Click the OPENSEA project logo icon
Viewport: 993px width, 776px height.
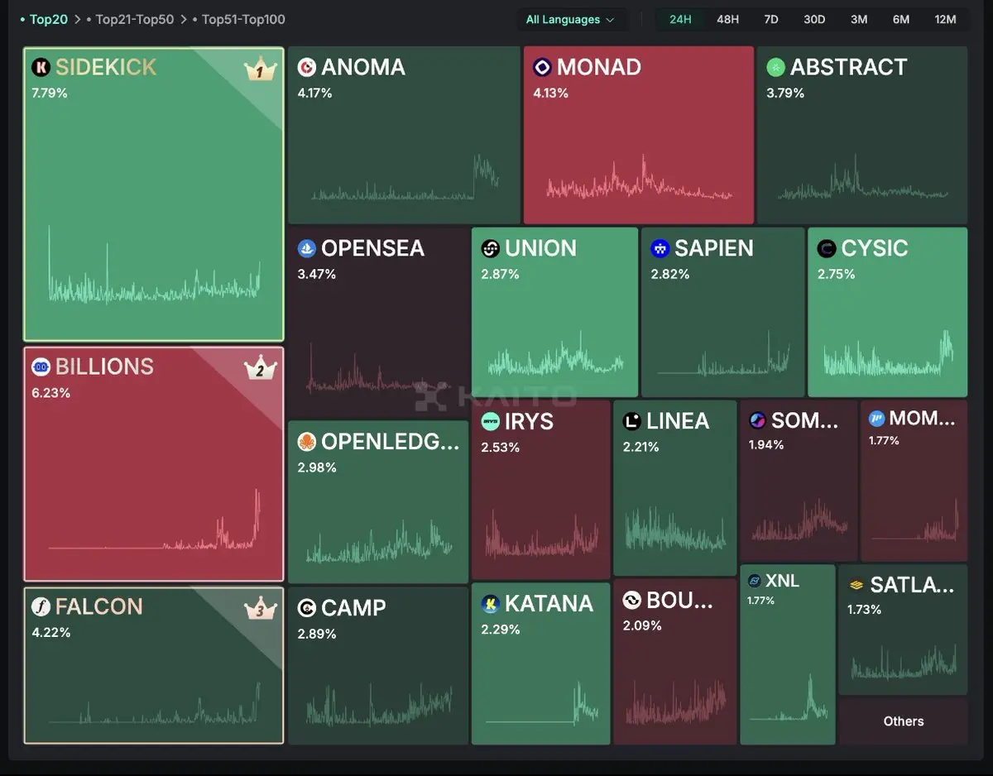coord(306,248)
